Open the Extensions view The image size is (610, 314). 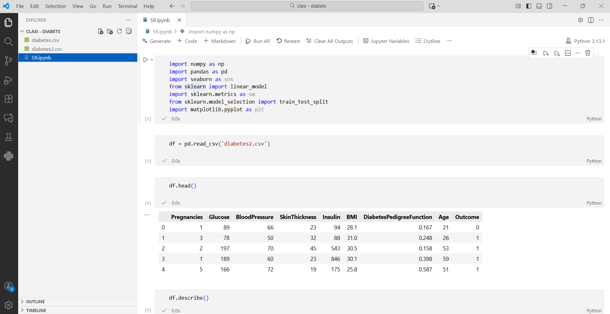tap(9, 99)
